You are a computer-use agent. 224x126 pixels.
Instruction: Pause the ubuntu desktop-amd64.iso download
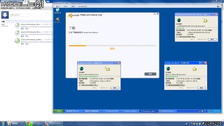pyautogui.click(x=22, y=44)
